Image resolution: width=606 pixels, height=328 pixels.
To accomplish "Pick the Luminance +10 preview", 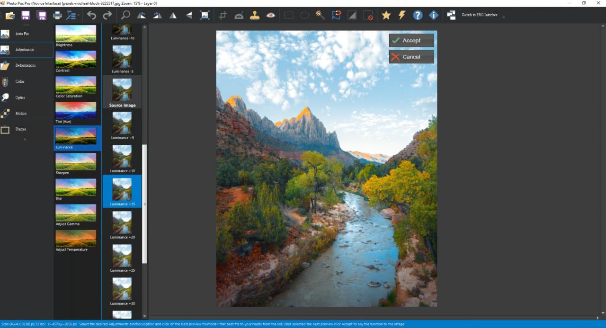I will pyautogui.click(x=122, y=158).
